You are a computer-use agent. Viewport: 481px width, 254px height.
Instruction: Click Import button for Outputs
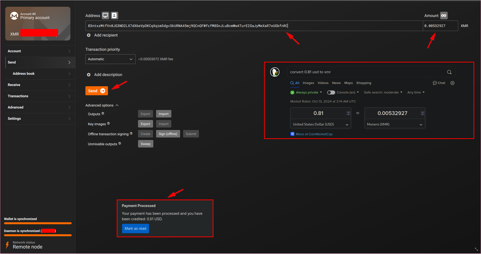click(x=164, y=114)
